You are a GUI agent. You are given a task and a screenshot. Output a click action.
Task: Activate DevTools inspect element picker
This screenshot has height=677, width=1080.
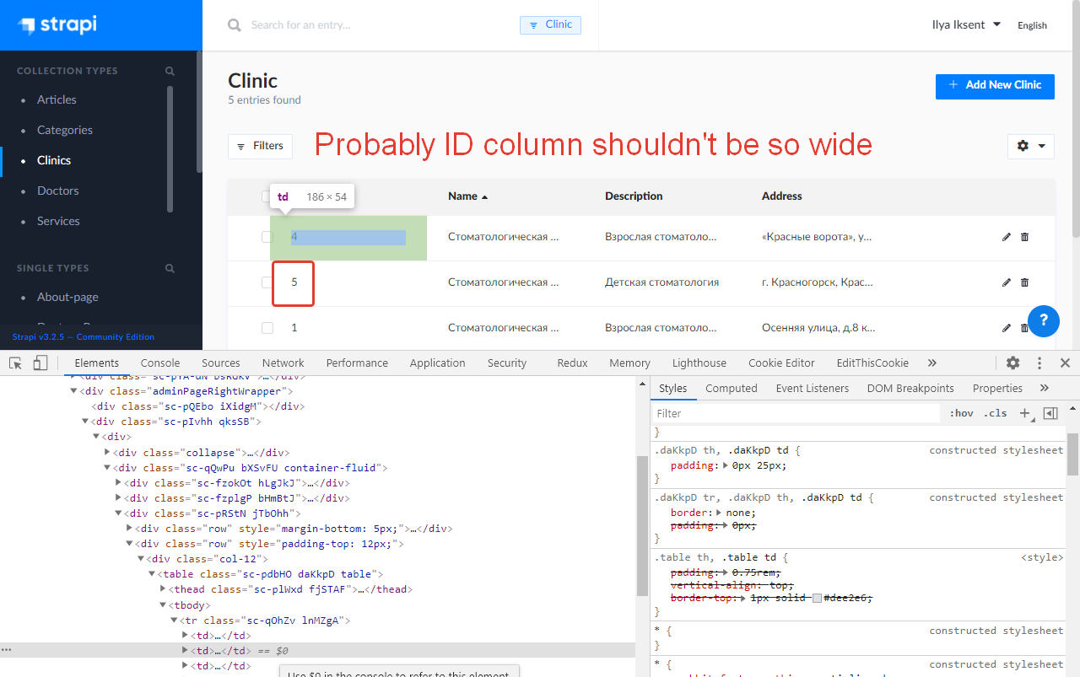click(15, 363)
